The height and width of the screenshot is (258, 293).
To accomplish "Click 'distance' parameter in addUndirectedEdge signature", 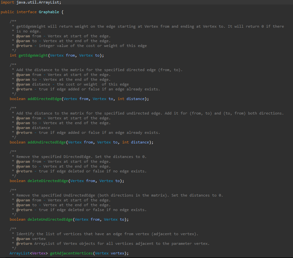I will coord(140,142).
